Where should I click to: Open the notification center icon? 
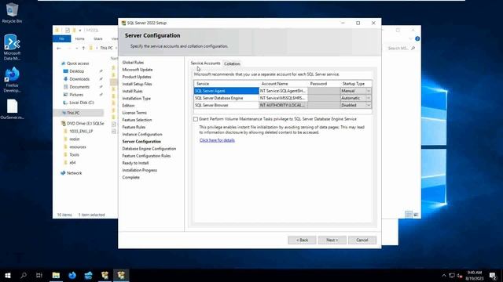tap(493, 275)
